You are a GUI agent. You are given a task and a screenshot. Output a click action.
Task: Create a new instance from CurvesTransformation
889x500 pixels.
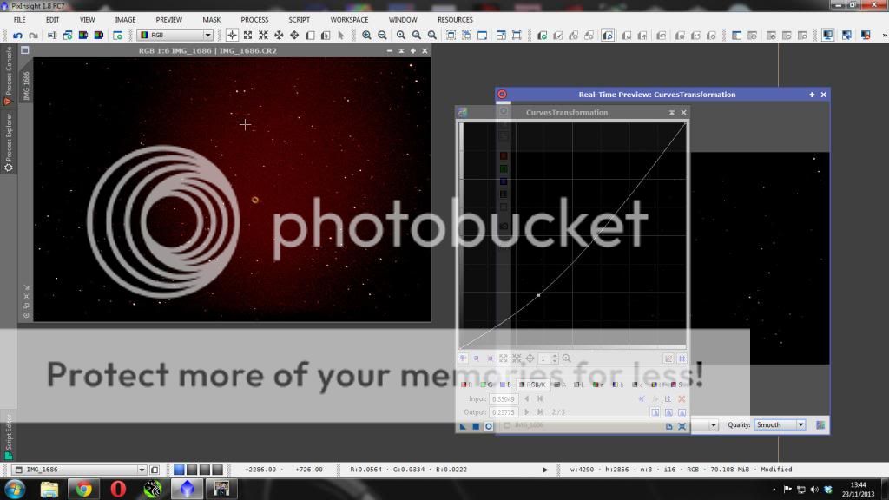tap(463, 425)
